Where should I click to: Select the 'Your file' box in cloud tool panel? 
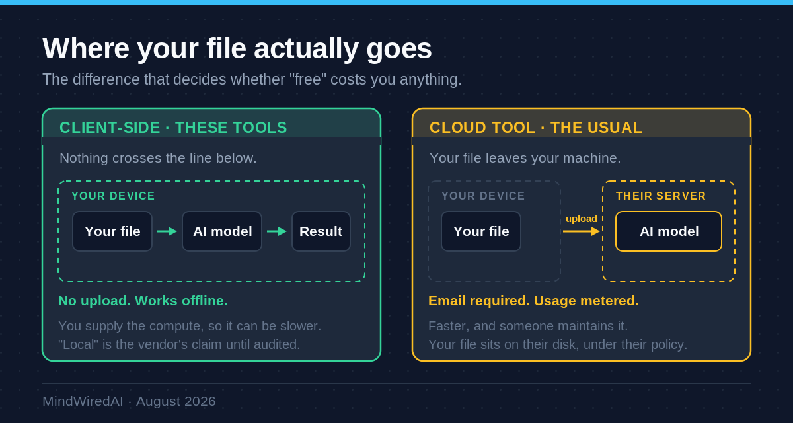click(x=481, y=231)
